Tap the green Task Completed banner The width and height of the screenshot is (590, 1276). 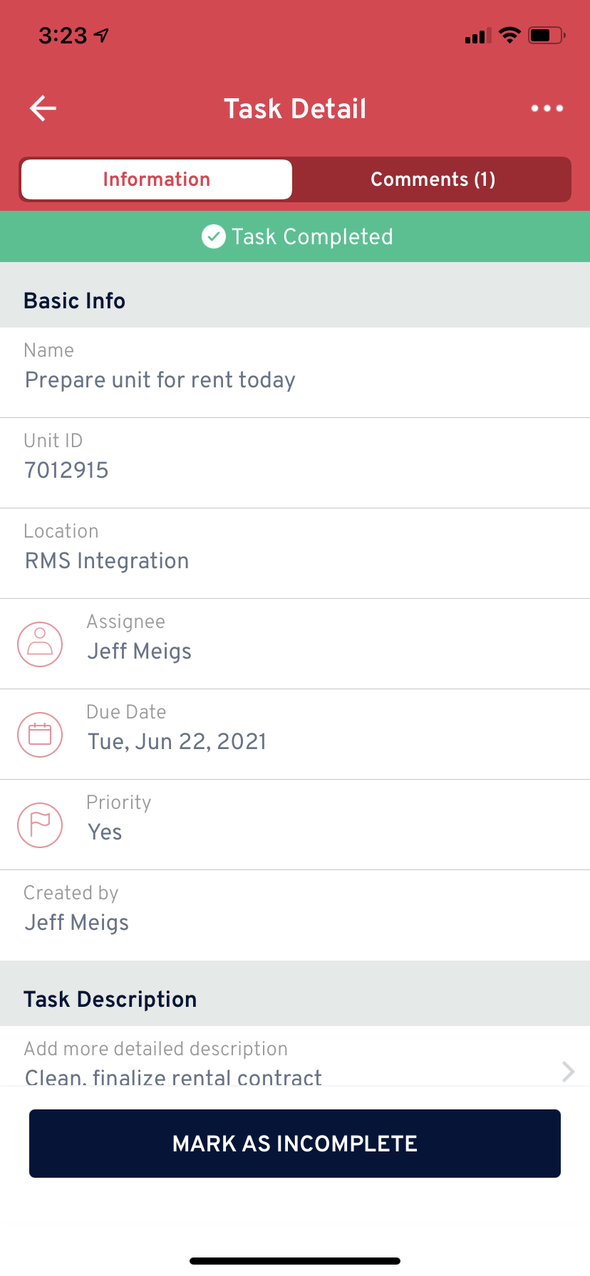[x=295, y=236]
